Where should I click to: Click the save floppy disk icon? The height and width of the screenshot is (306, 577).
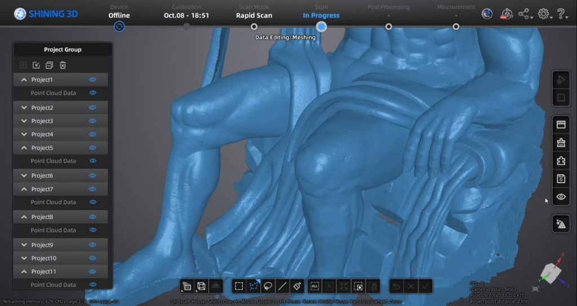point(561,178)
